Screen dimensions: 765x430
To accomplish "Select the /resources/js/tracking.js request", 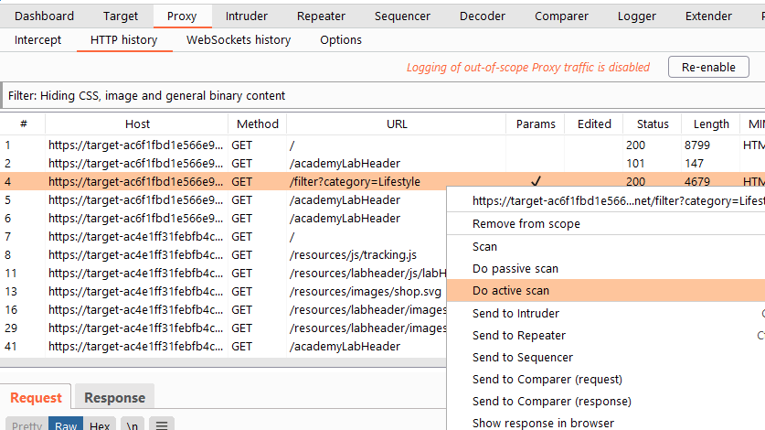I will 223,255.
